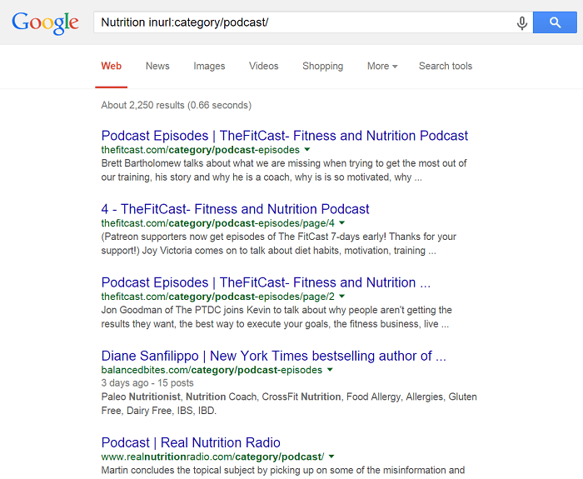Activate voice search microphone icon
Viewport: 583px width, 479px height.
[522, 22]
